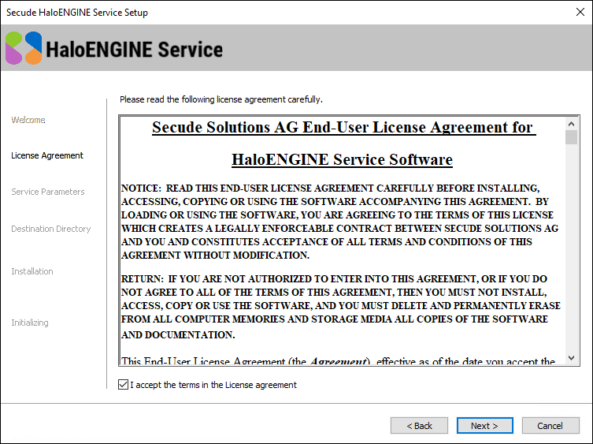Click the HaloENGINE Service header title

135,50
